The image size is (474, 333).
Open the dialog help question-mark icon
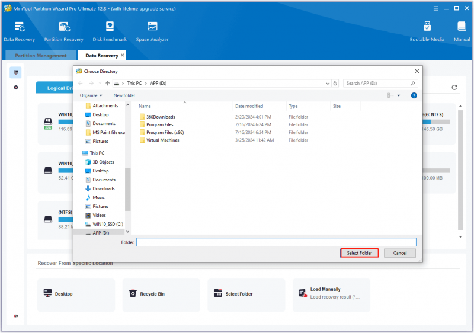pyautogui.click(x=414, y=95)
